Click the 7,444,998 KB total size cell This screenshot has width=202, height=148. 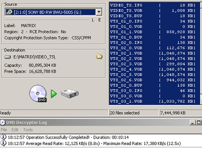pos(181,113)
